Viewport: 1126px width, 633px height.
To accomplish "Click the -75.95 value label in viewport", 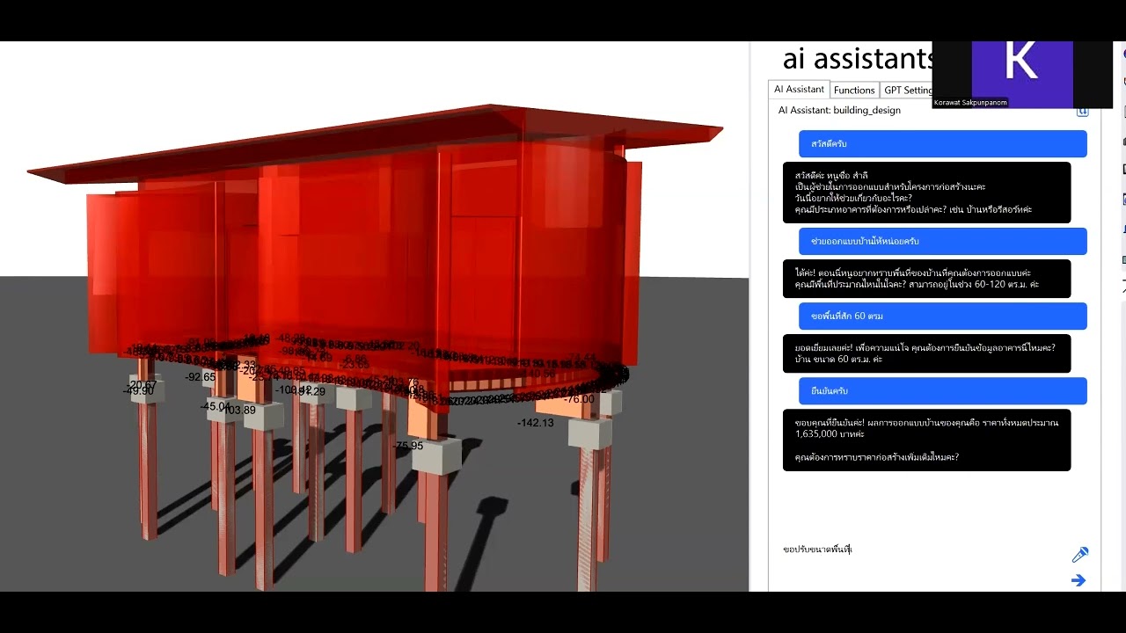I will [x=409, y=447].
